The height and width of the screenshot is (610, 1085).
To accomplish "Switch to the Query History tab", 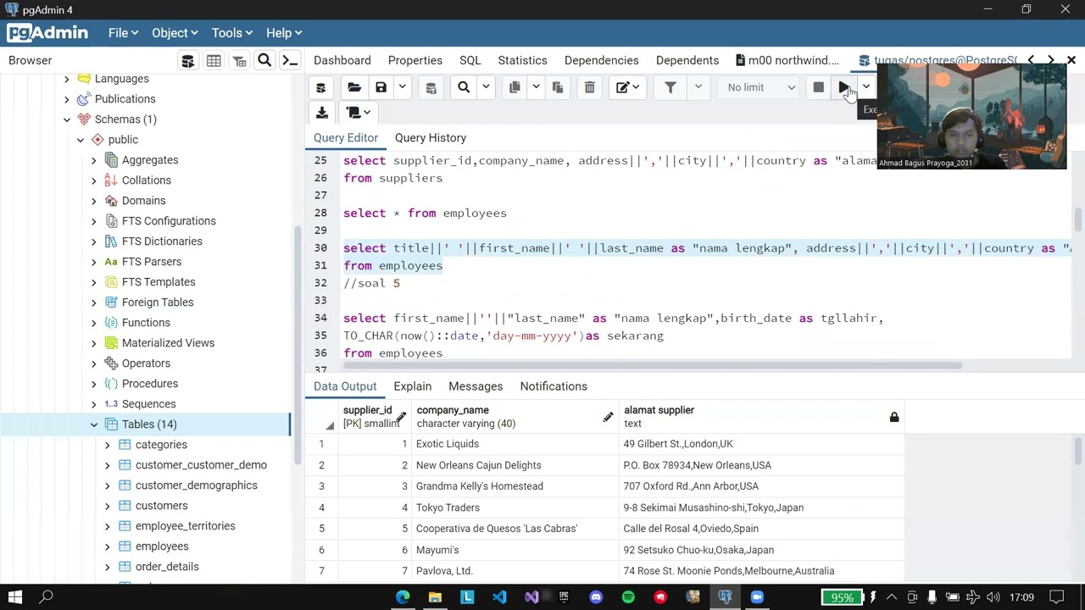I will (431, 138).
